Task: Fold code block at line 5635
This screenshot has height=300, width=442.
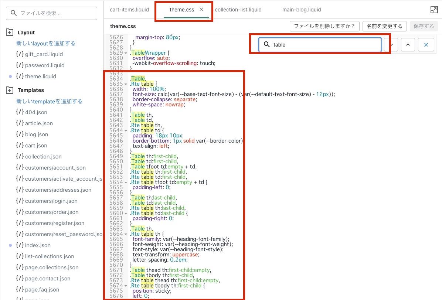Action: tap(126, 84)
